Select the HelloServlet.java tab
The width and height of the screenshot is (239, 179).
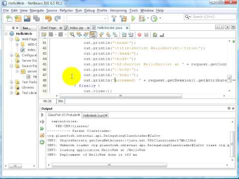click(x=110, y=28)
